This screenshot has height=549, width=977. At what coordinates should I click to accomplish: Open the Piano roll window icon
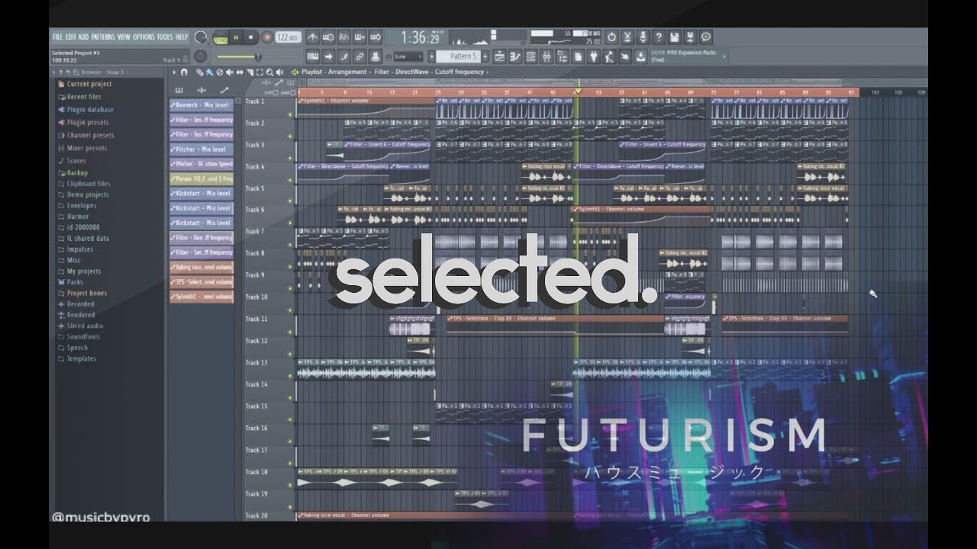pyautogui.click(x=515, y=56)
